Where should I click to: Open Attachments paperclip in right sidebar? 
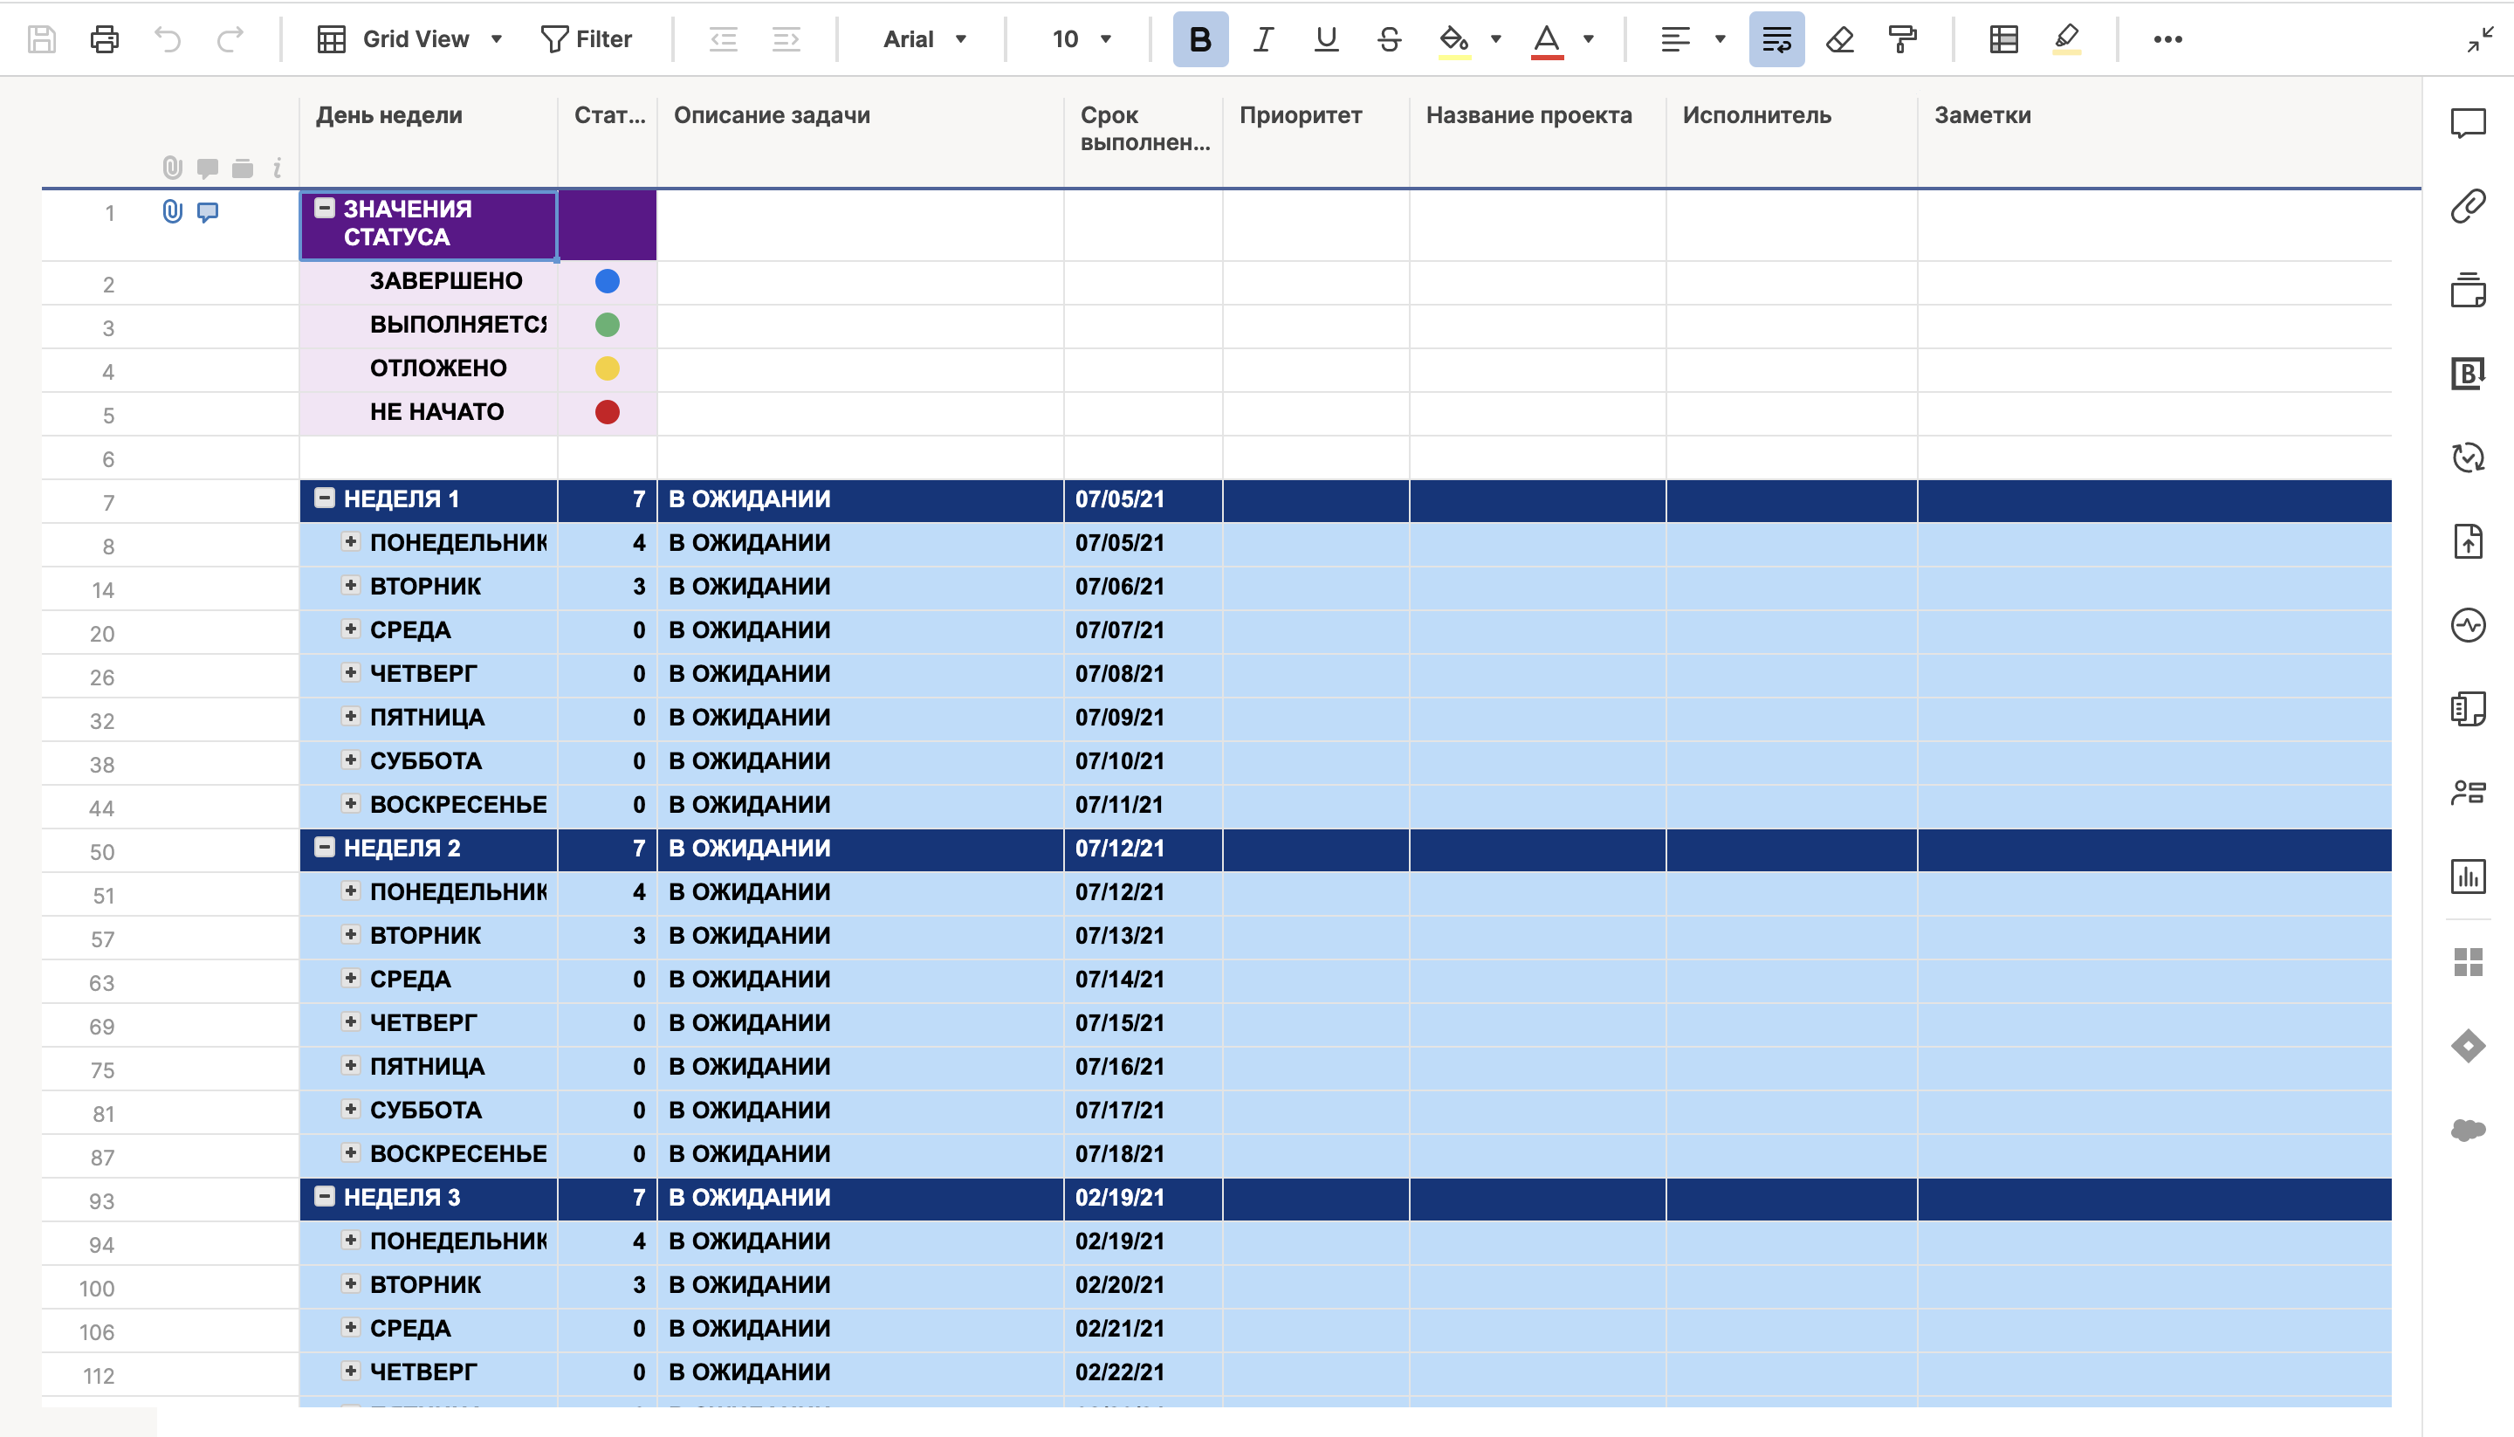point(2468,207)
